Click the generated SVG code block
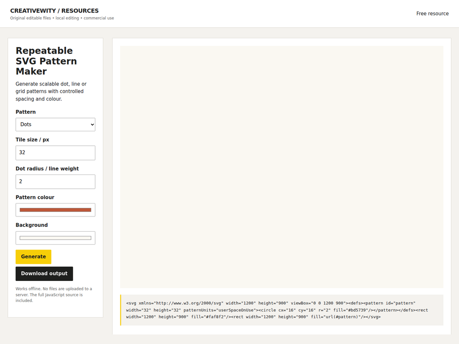Image resolution: width=459 pixels, height=344 pixels. tap(282, 310)
